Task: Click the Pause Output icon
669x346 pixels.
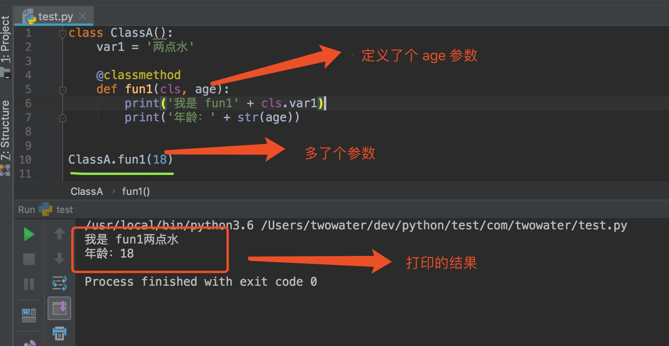Action: pyautogui.click(x=29, y=284)
